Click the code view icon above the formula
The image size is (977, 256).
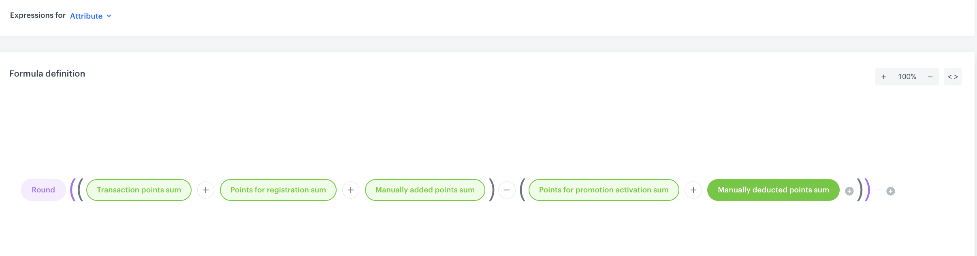(953, 76)
